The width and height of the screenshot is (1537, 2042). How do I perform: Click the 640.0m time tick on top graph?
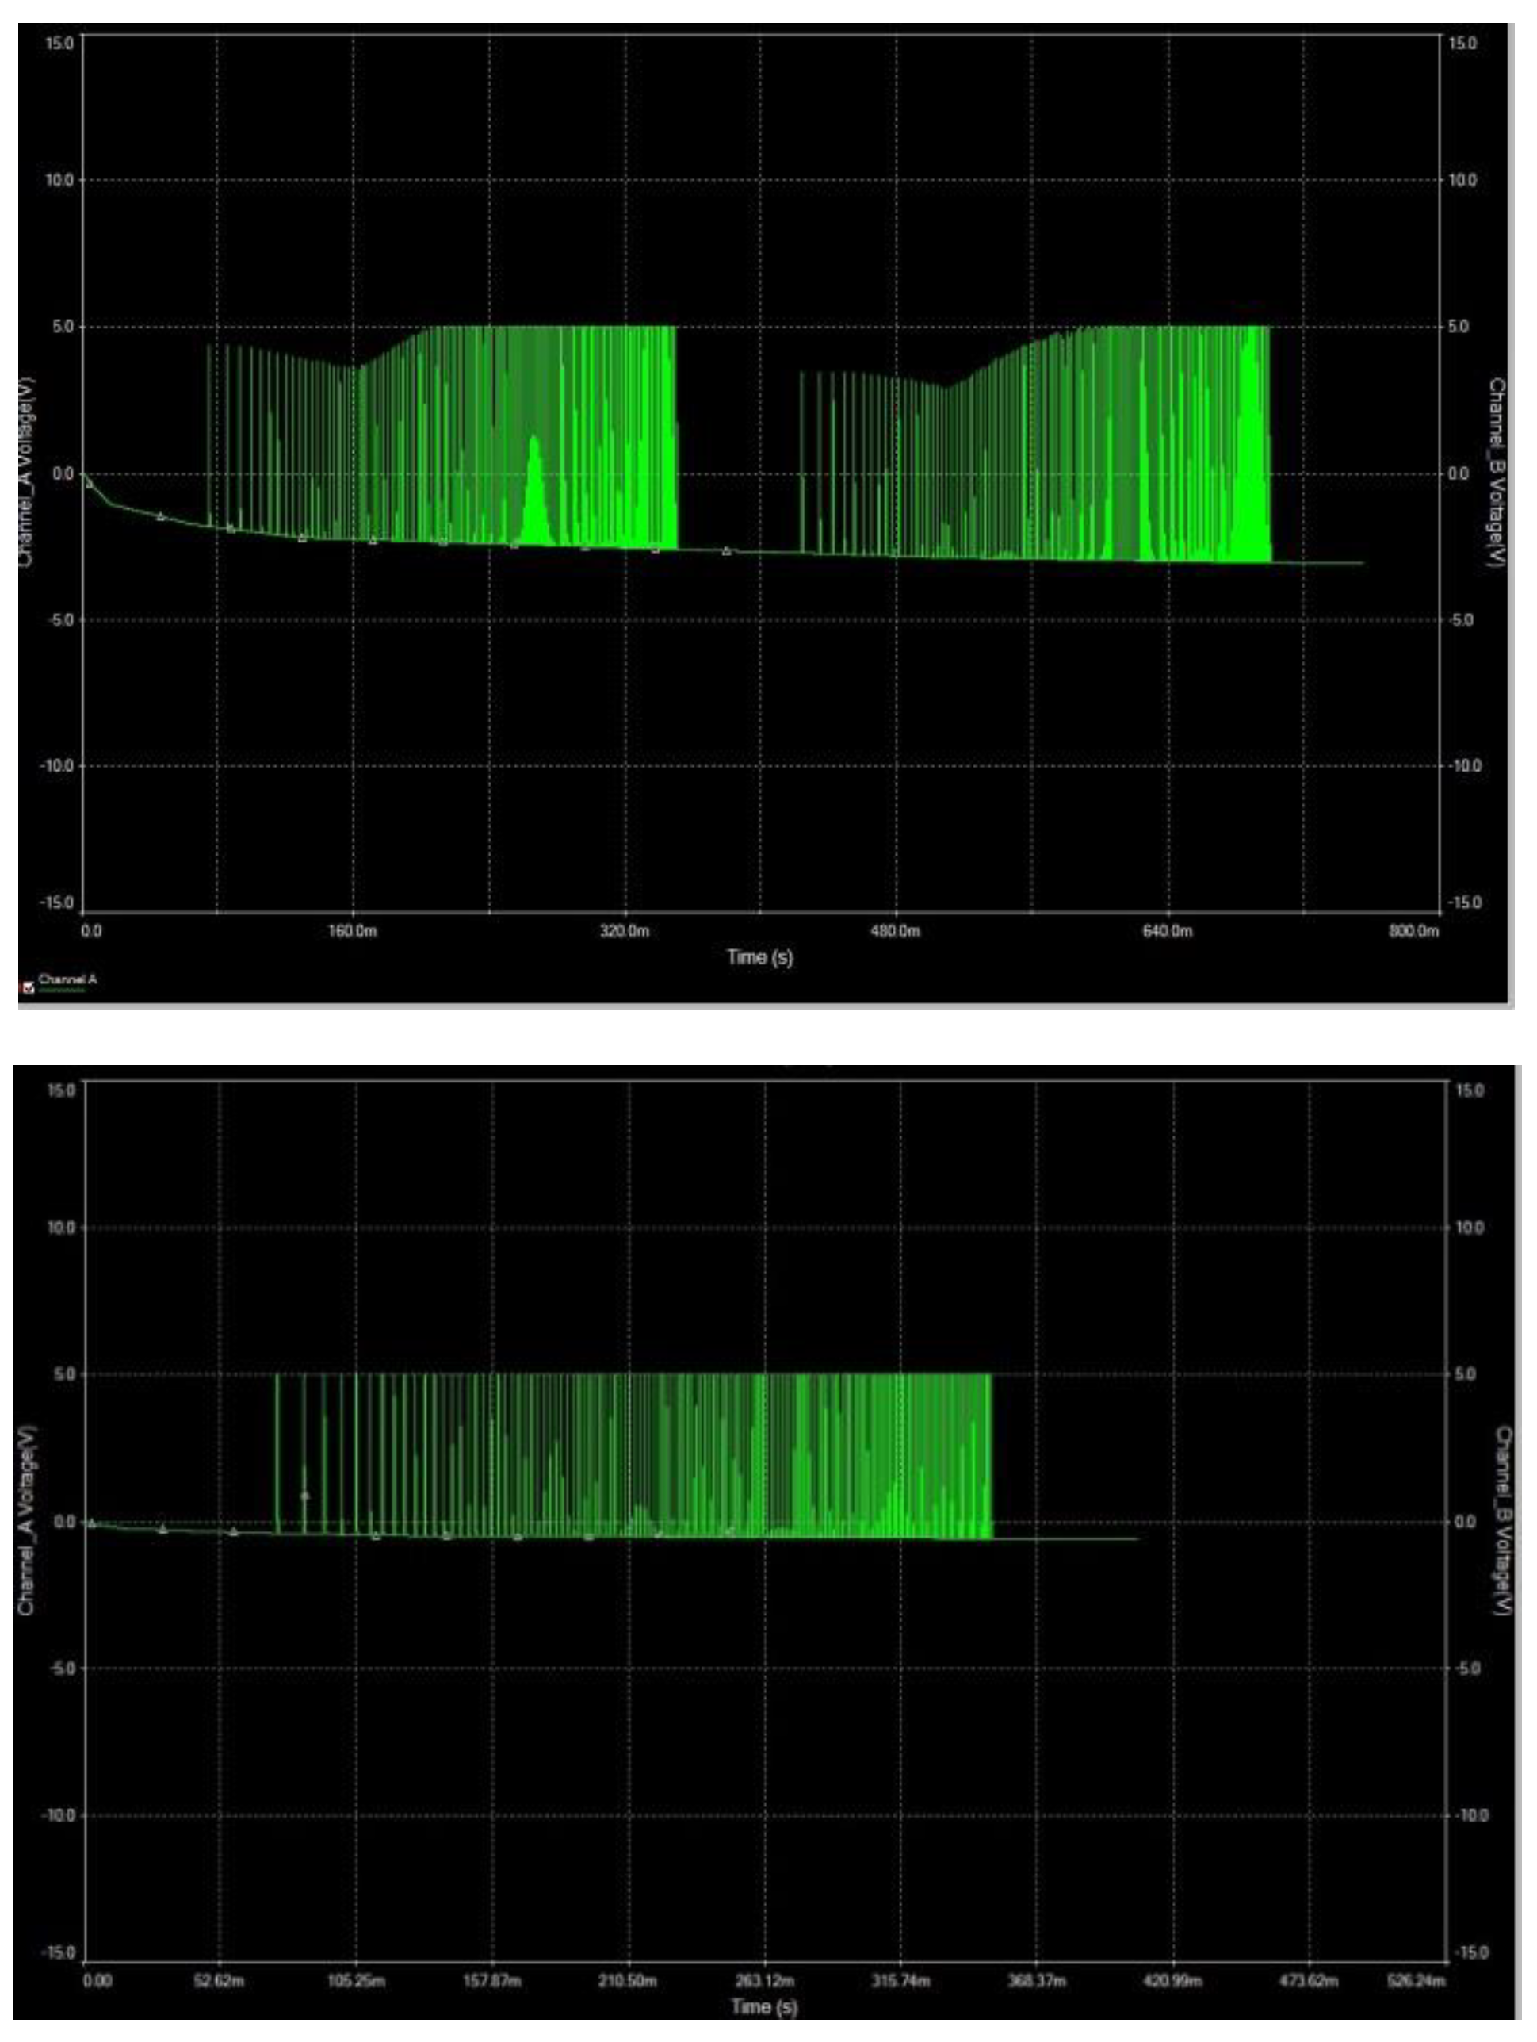coord(1167,930)
